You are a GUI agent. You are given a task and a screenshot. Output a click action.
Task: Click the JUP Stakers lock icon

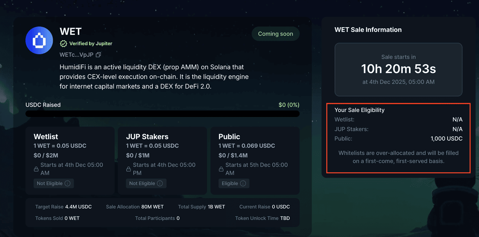[129, 169]
